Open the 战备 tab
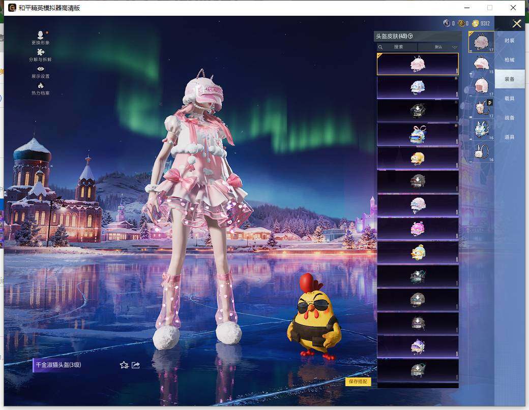This screenshot has width=529, height=410. (510, 117)
